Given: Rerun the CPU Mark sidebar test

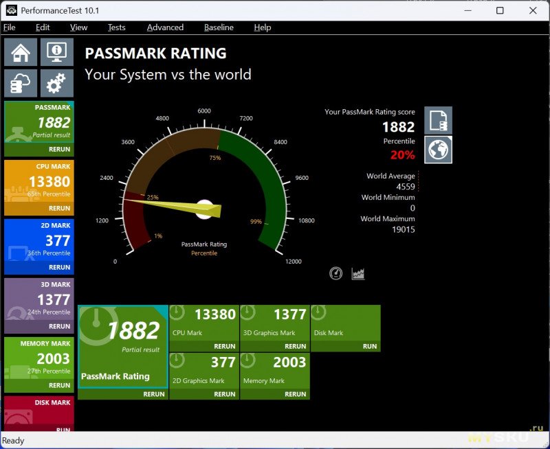Looking at the screenshot, I should tap(59, 208).
